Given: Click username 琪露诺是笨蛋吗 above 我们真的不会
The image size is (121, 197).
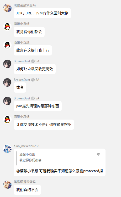Looking at the screenshot, I should [25, 182].
